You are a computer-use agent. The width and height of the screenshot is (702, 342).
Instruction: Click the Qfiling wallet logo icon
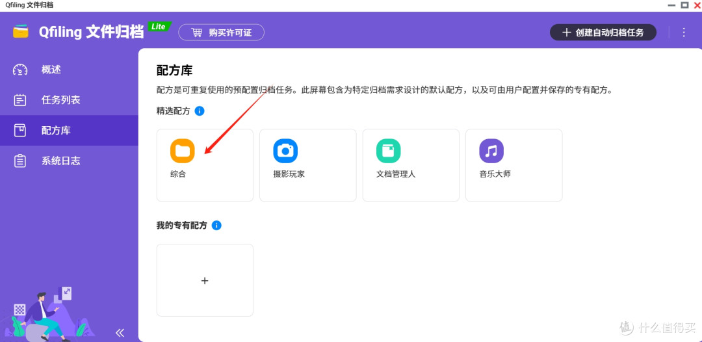[21, 33]
